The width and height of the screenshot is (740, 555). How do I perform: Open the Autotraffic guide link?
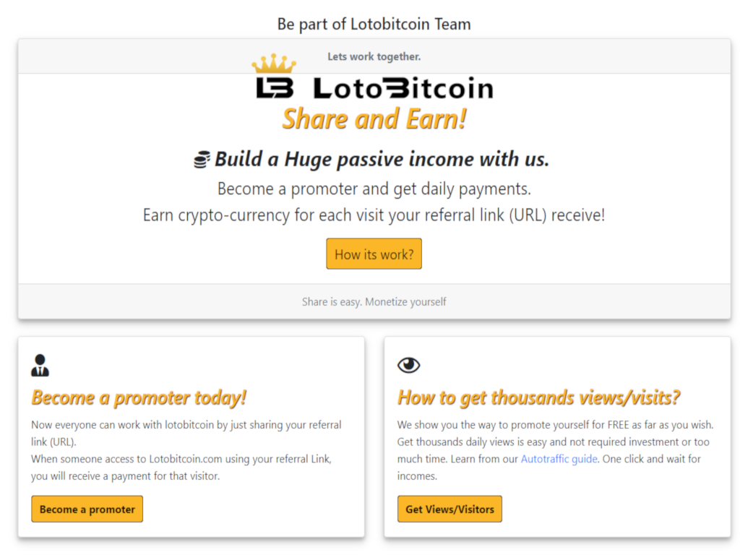pyautogui.click(x=559, y=459)
